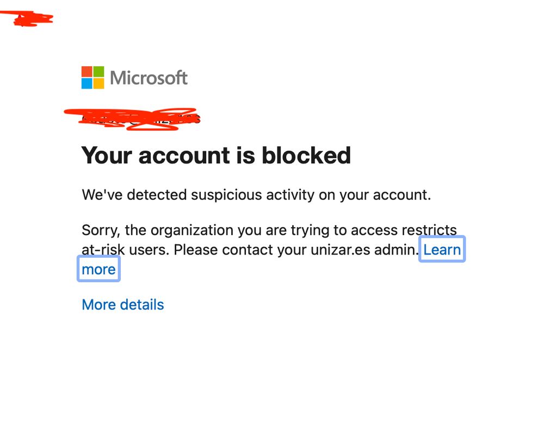Click the word "blocked" in the heading
The width and height of the screenshot is (544, 428).
pyautogui.click(x=306, y=156)
